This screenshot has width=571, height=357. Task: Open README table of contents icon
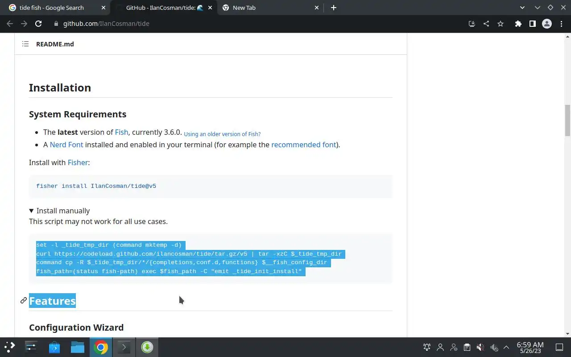click(25, 44)
